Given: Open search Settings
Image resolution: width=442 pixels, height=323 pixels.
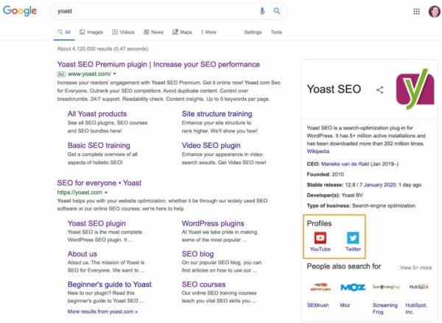Looking at the screenshot, I should 253,32.
